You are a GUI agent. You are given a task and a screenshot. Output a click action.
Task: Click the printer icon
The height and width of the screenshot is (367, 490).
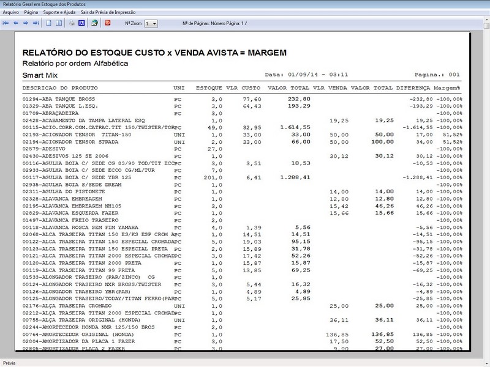72,23
